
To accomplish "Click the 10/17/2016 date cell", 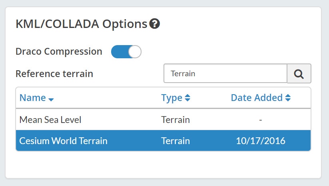I will [260, 140].
